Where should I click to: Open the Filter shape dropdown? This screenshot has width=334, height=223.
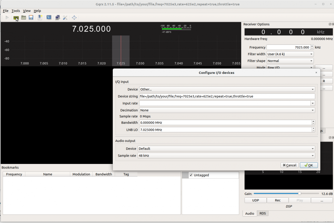(x=290, y=61)
